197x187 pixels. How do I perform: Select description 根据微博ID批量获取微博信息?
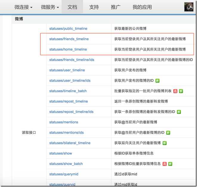[x=137, y=164]
